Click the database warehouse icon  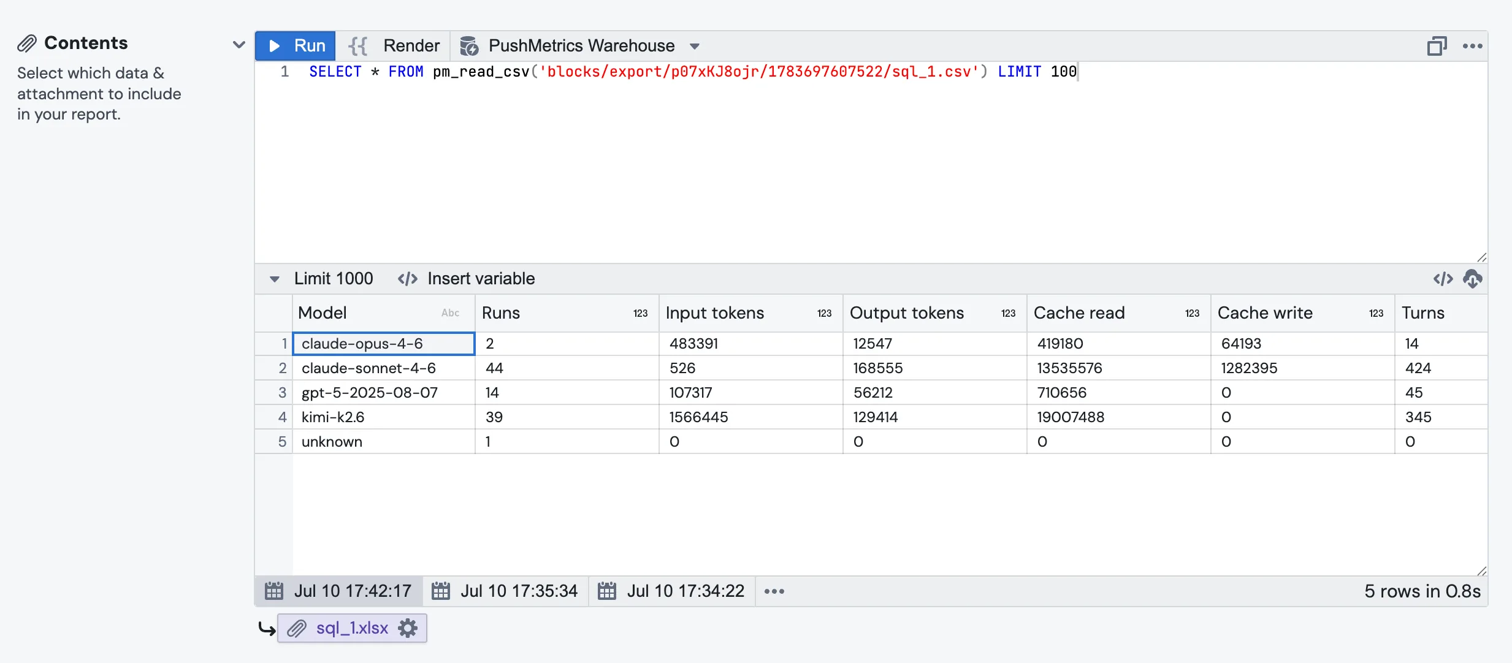tap(469, 46)
